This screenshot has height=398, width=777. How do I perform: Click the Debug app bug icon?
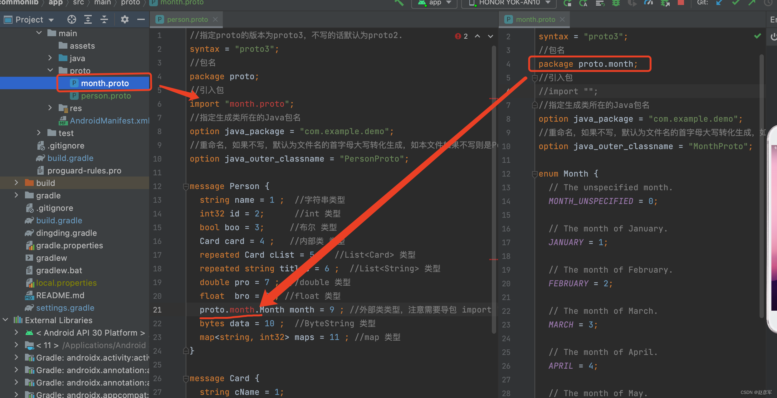click(x=616, y=3)
